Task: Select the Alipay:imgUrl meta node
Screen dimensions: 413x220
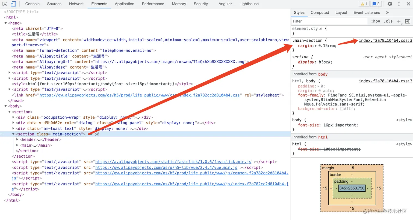Action: click(130, 62)
